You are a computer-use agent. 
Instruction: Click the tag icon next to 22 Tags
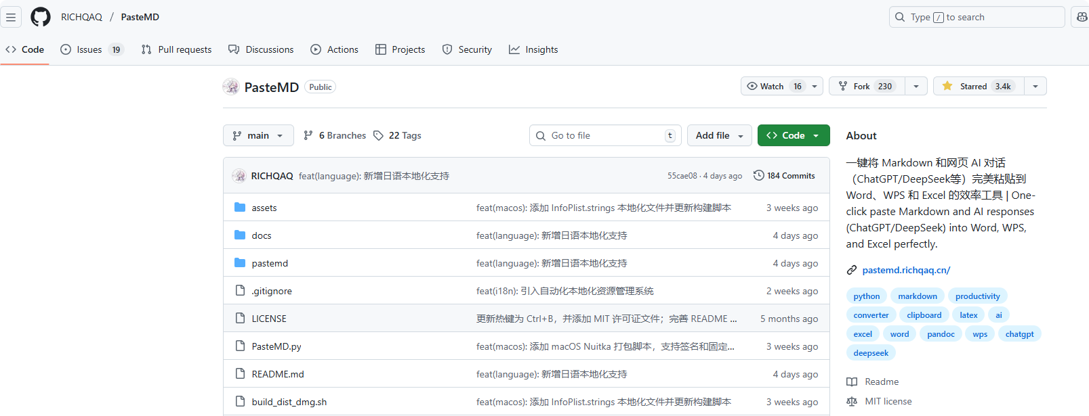378,135
